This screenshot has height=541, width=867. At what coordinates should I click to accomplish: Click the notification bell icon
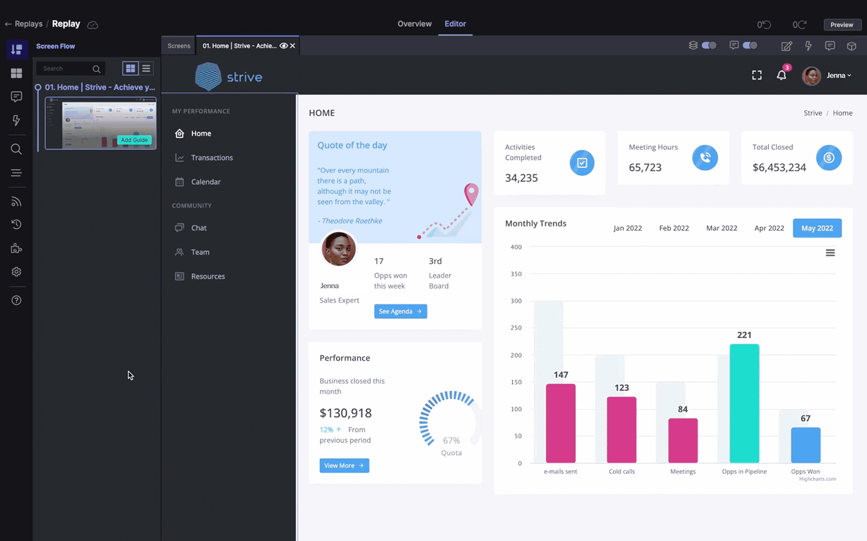click(781, 76)
